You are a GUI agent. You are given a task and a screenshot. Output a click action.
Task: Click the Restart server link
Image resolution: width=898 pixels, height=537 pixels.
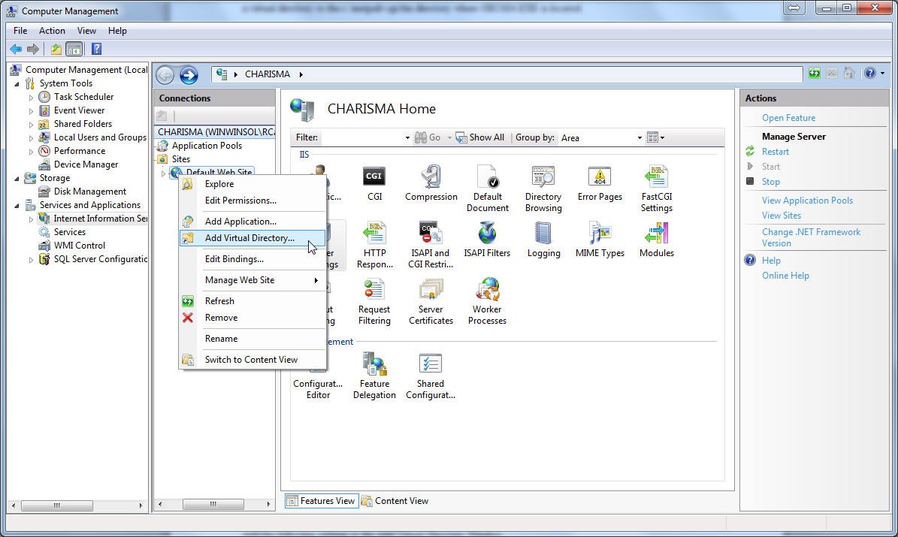click(x=775, y=152)
